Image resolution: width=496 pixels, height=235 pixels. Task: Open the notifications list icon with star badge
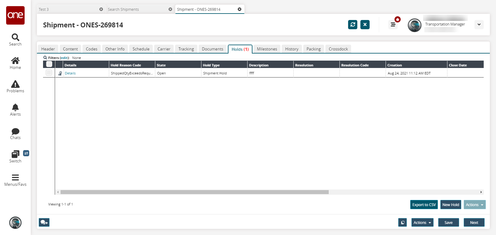[x=393, y=24]
